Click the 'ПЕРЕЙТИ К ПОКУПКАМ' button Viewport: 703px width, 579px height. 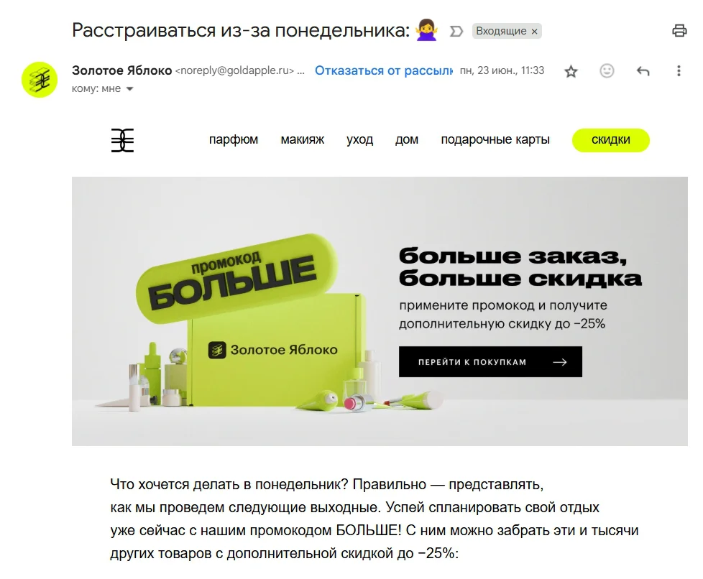pyautogui.click(x=490, y=361)
